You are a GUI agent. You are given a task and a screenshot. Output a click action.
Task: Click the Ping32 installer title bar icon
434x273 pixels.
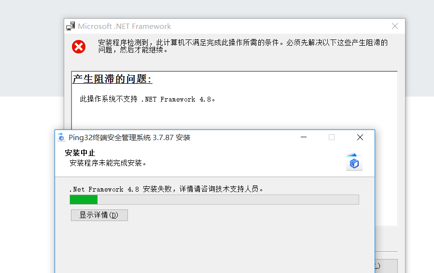(61, 137)
